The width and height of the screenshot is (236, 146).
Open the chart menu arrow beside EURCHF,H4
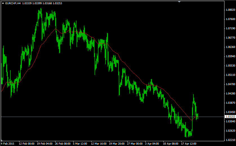(3, 3)
